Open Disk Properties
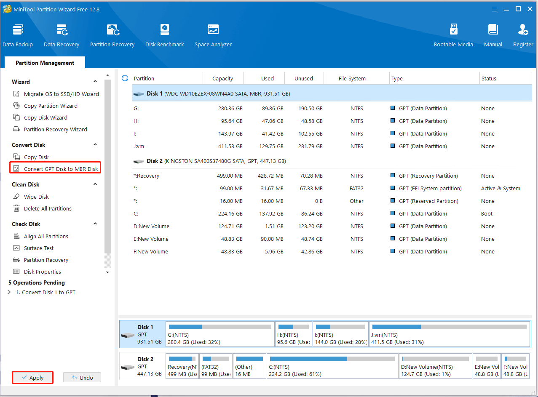This screenshot has width=538, height=397. coord(43,272)
